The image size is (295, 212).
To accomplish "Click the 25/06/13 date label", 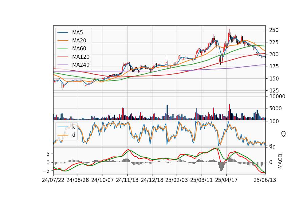I will click(265, 180).
